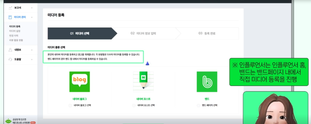Click the 네이버 포스트 선택 label text
Viewport: 311px width, 124px height.
tap(146, 105)
